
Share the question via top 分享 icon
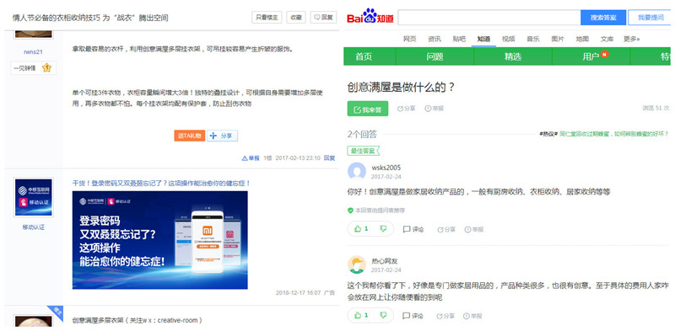click(407, 109)
